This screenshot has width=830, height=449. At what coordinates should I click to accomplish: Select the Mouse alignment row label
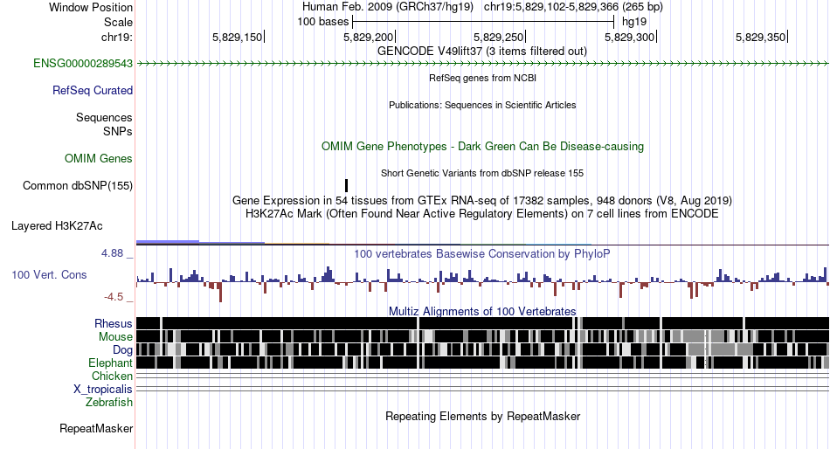(115, 337)
